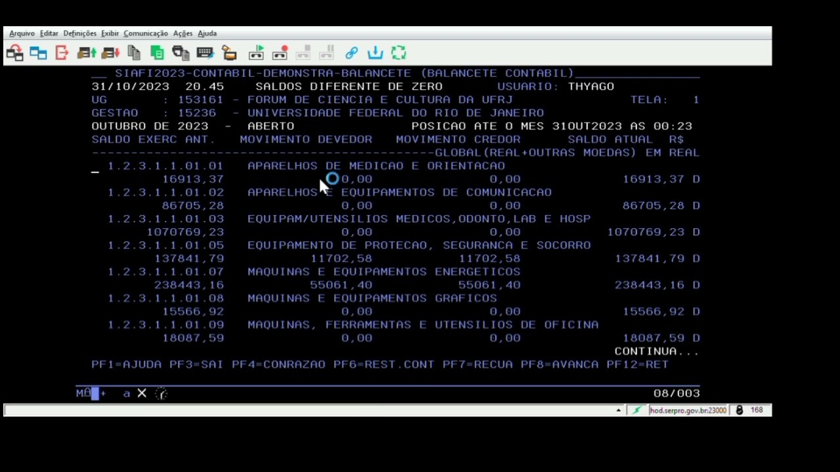840x472 pixels.
Task: Open the keyboard remap toolbar icon
Action: point(205,53)
